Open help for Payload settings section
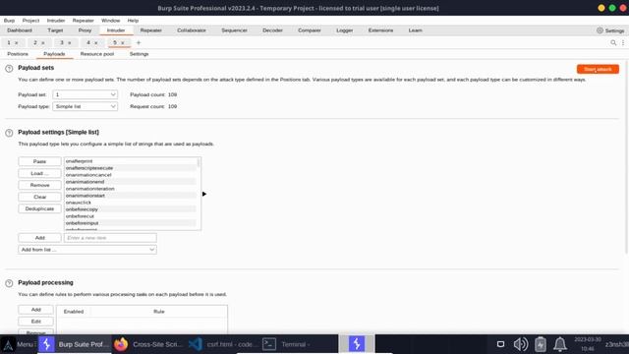This screenshot has height=354, width=629. [x=9, y=133]
